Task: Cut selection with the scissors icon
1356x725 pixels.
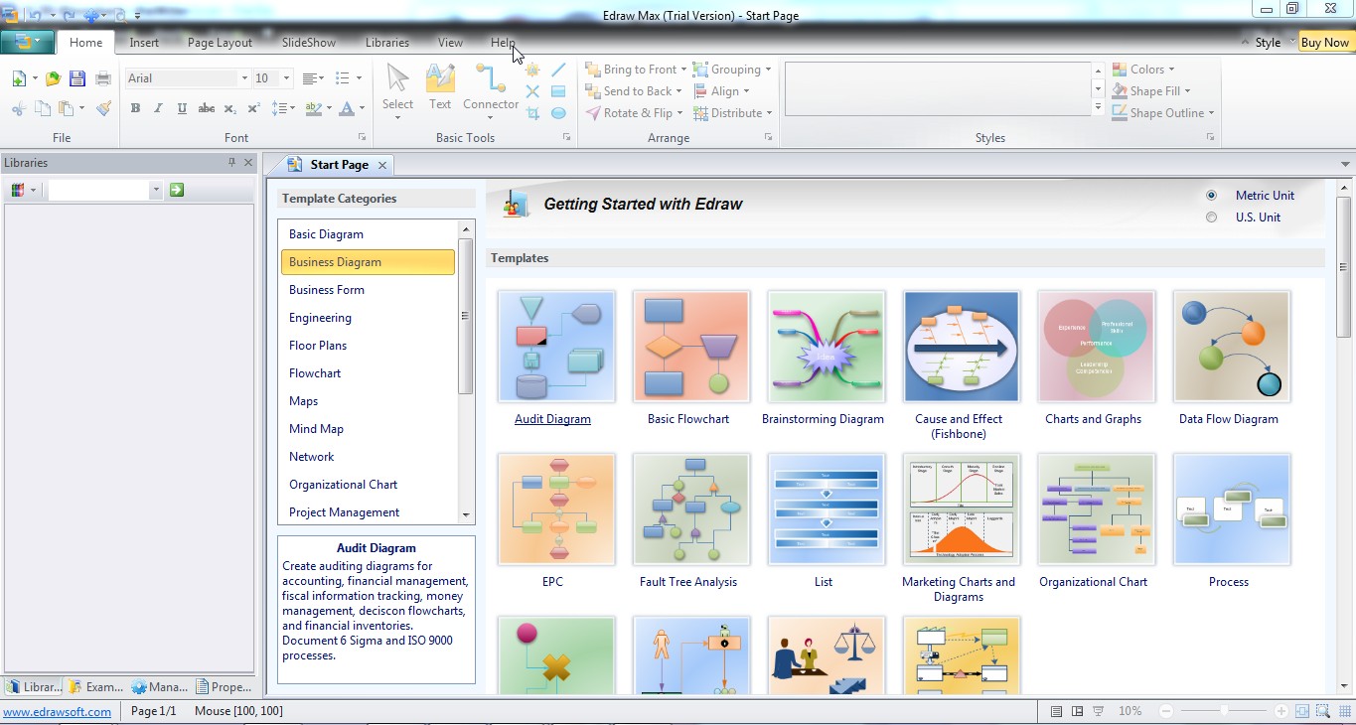Action: (x=20, y=108)
